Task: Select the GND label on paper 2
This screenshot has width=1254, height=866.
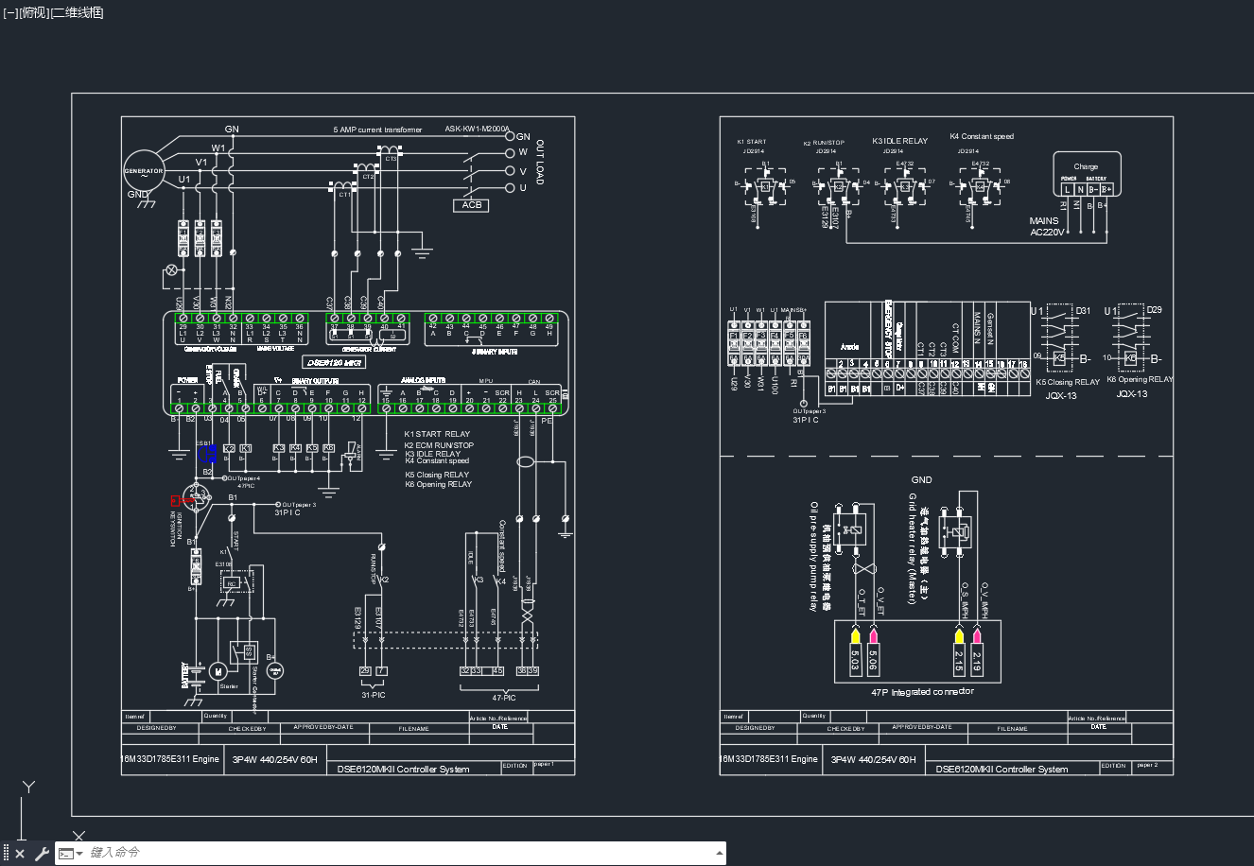Action: click(921, 480)
